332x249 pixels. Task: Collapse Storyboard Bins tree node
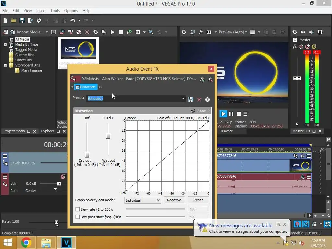pos(5,65)
